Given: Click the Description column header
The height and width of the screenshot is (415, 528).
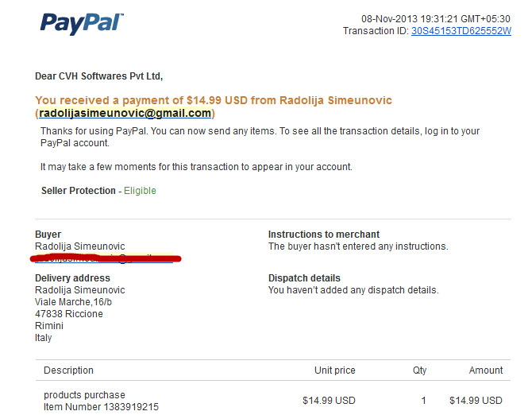Looking at the screenshot, I should (68, 370).
